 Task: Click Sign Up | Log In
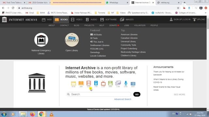coord(180,19)
